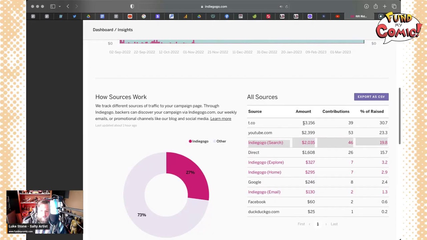This screenshot has height=240, width=427.
Task: Go back with the browser back arrow
Action: pyautogui.click(x=68, y=6)
